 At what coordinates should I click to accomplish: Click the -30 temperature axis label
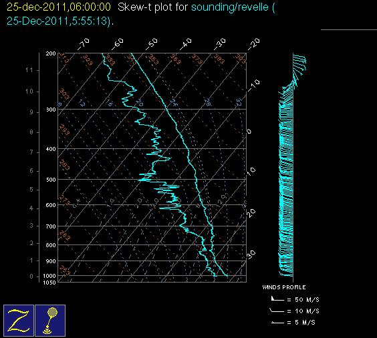point(220,44)
